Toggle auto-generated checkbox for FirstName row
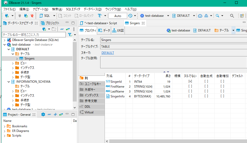 [206, 86]
